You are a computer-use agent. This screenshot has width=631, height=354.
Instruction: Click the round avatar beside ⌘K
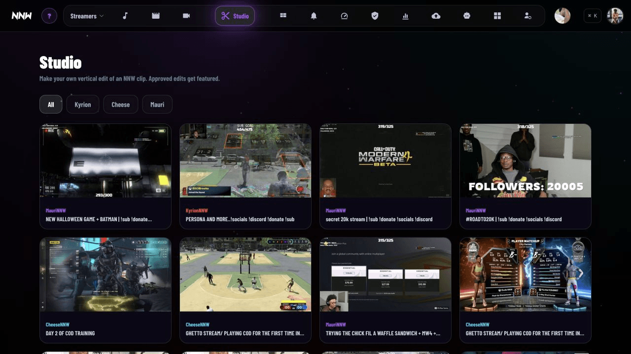[562, 16]
